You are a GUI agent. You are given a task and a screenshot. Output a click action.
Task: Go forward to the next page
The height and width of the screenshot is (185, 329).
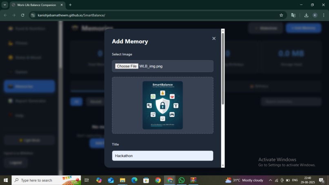[x=14, y=15]
